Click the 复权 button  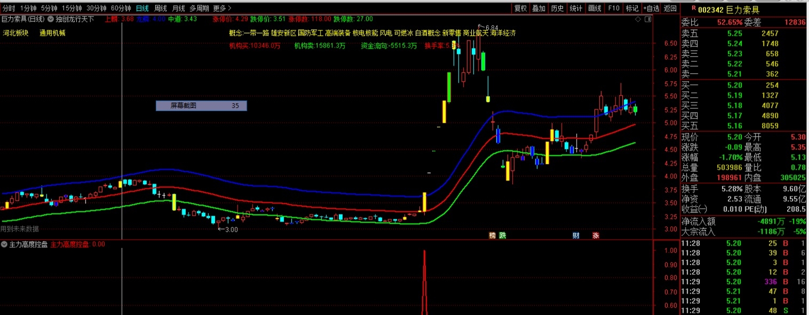click(x=520, y=9)
